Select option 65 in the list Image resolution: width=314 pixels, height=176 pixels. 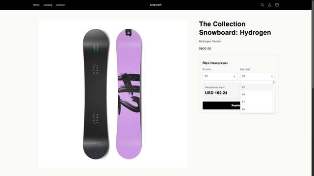tap(256, 87)
